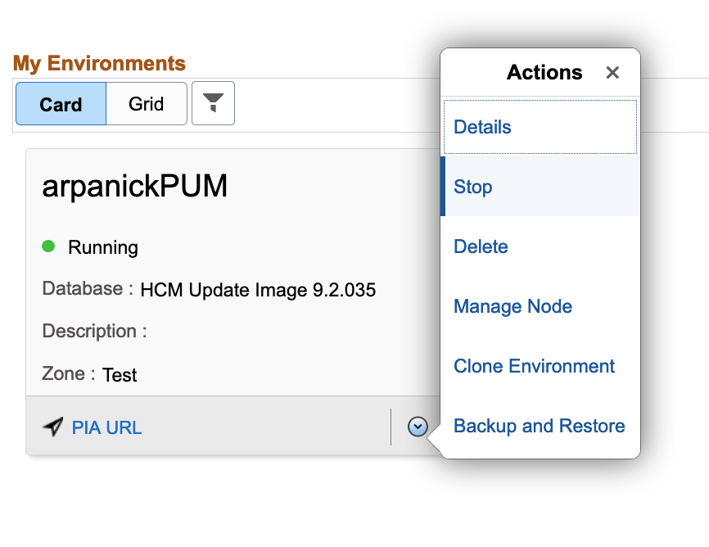
Task: Select Details from Actions menu
Action: point(482,127)
